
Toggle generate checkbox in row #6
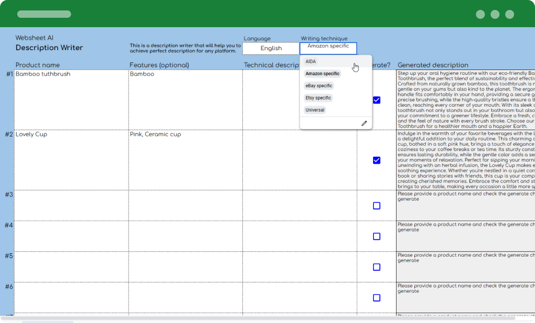(377, 298)
